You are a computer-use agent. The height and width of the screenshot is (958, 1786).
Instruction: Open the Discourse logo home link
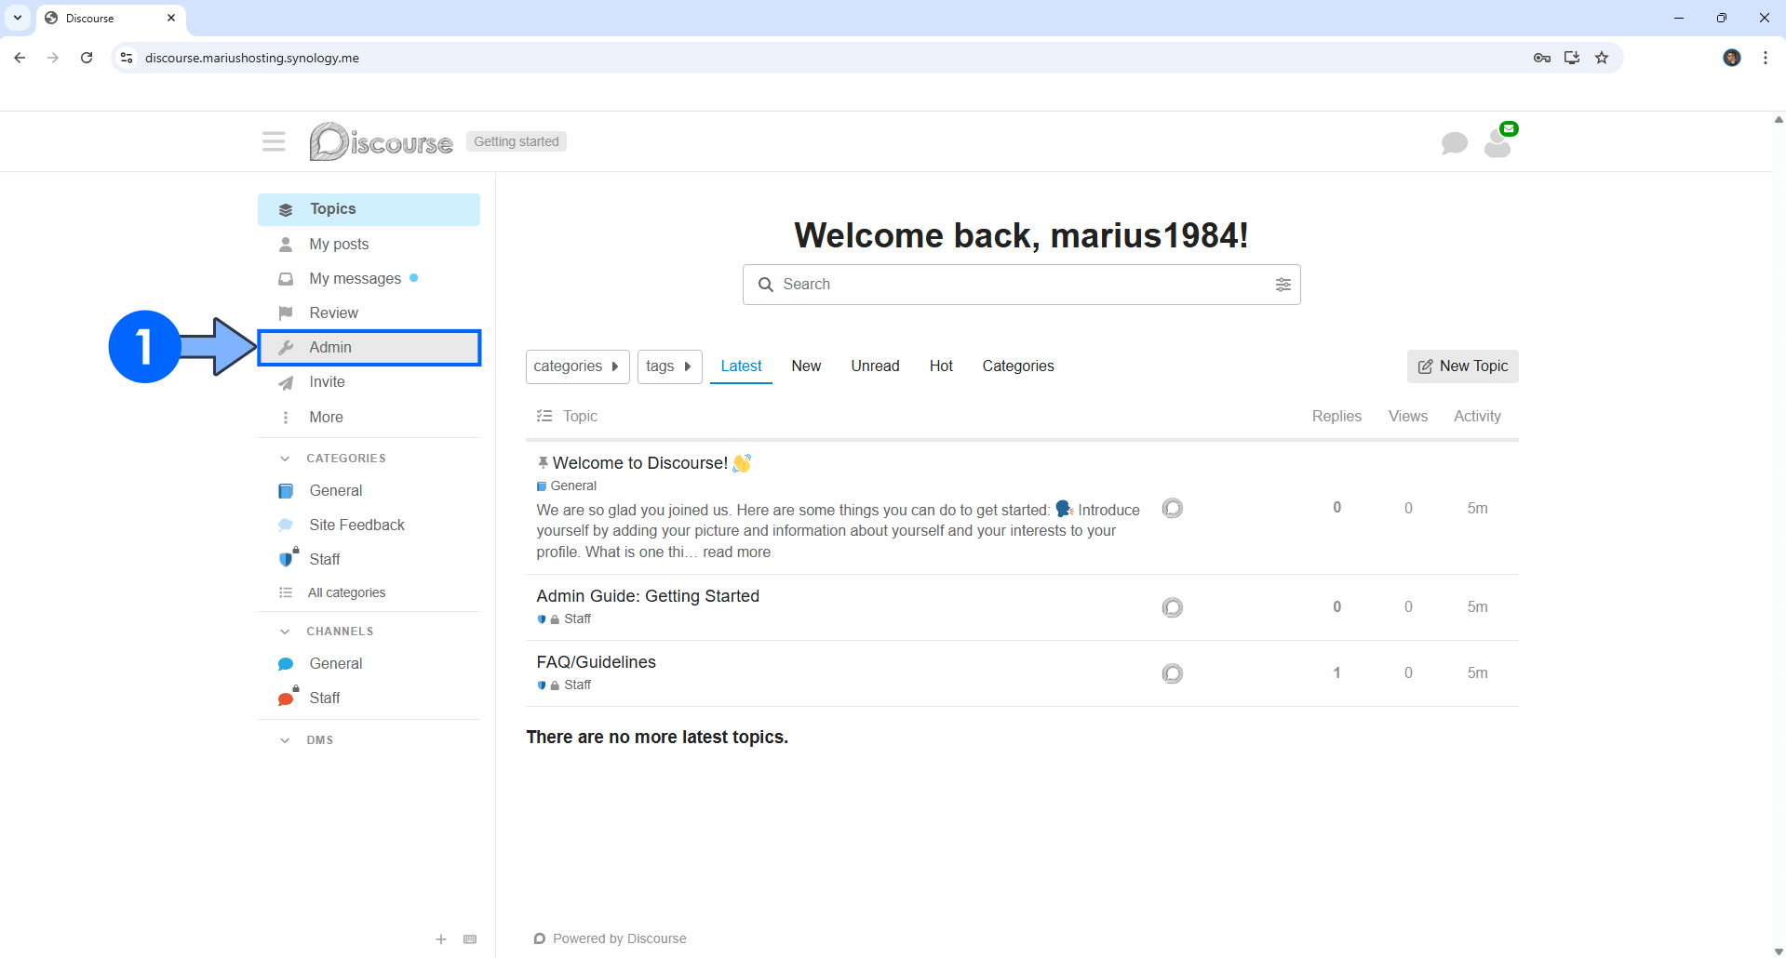tap(382, 141)
